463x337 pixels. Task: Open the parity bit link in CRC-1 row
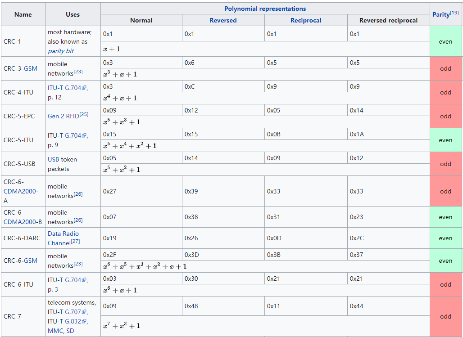coord(61,51)
